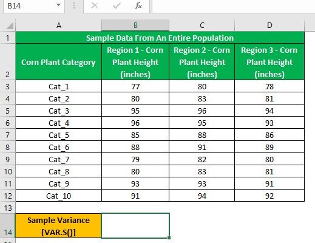Select row 12 header
315x243 pixels.
coord(7,196)
